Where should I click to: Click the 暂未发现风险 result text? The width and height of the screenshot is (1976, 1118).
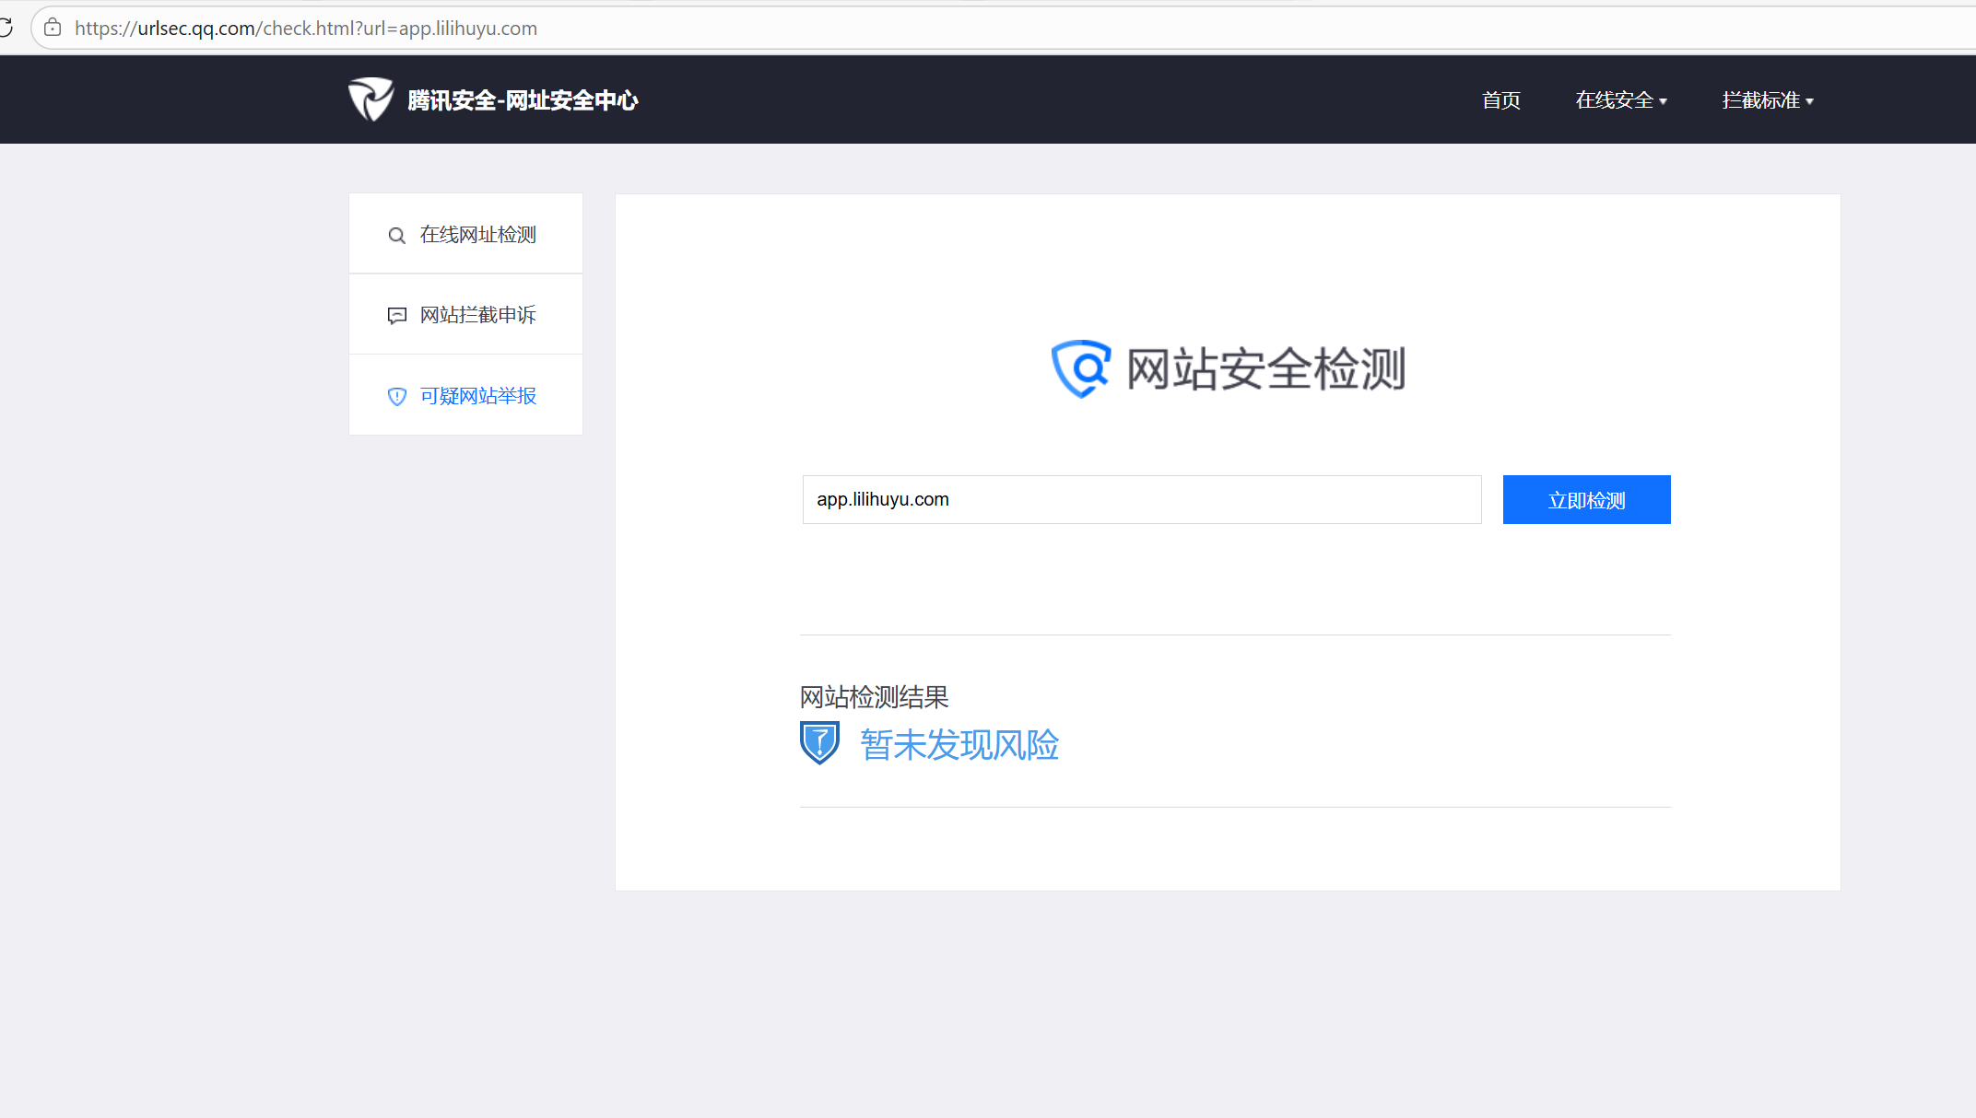(959, 745)
